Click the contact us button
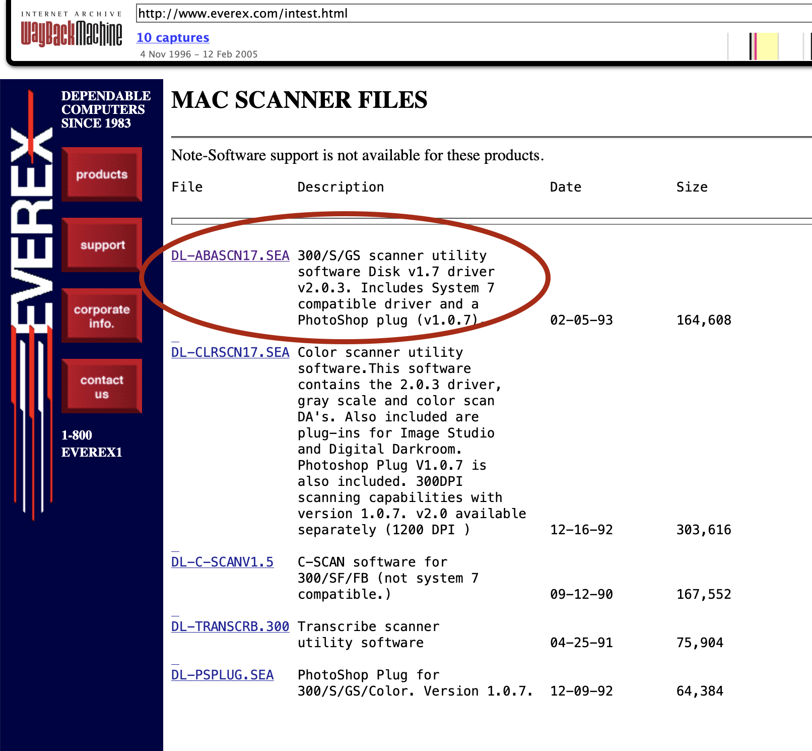Viewport: 812px width, 751px height. (x=102, y=386)
